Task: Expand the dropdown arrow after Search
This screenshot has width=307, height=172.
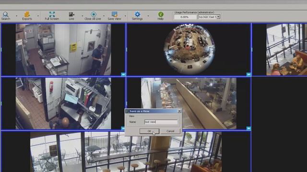Action: point(16,16)
